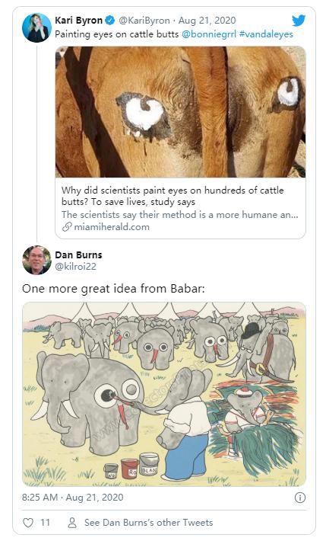Click the 8:25 AM · Aug 21, 2020 timestamp
Image resolution: width=326 pixels, height=541 pixels.
click(x=73, y=498)
